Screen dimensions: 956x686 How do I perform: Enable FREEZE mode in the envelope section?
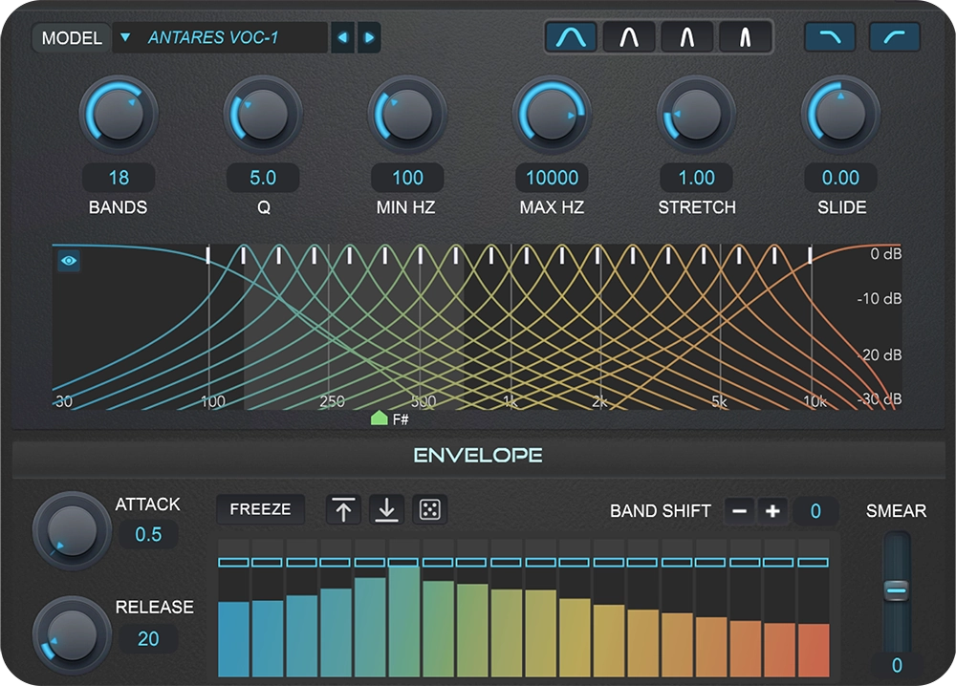tap(260, 509)
